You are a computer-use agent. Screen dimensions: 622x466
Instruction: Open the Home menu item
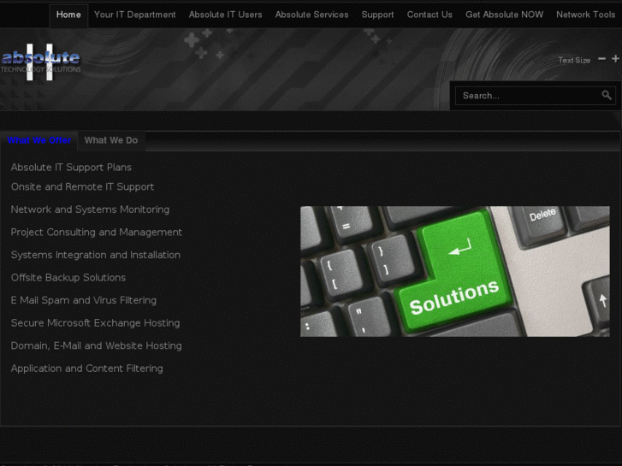click(x=68, y=15)
